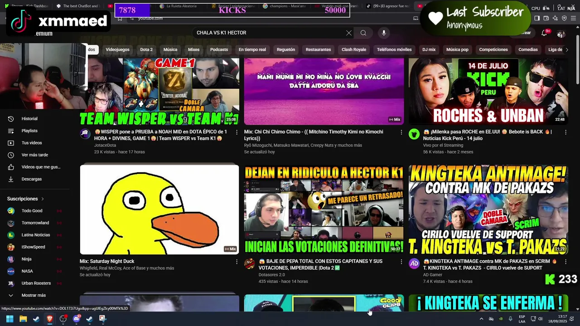
Task: Play the ROCHES & UNBAN thumbnail
Action: click(x=488, y=91)
